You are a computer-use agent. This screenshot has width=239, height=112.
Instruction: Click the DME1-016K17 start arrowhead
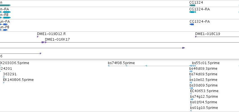click(x=46, y=42)
